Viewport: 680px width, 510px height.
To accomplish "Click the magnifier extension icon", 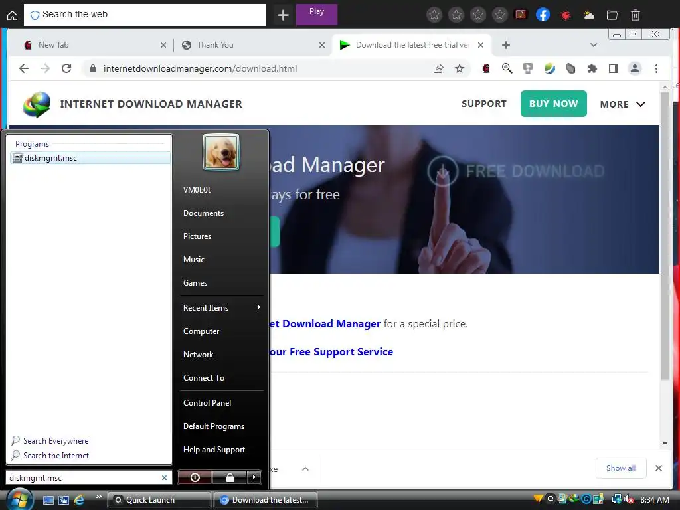I will [507, 68].
